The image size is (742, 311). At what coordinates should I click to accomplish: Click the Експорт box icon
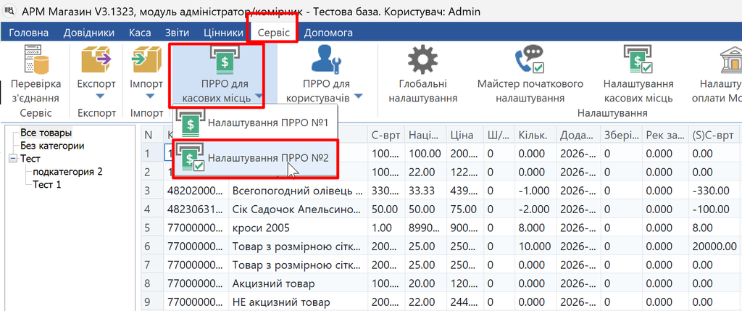click(96, 60)
